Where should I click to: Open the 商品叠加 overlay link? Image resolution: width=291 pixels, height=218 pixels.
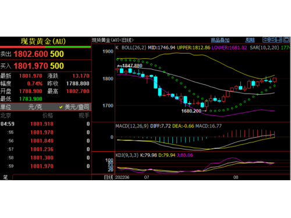tap(220, 40)
